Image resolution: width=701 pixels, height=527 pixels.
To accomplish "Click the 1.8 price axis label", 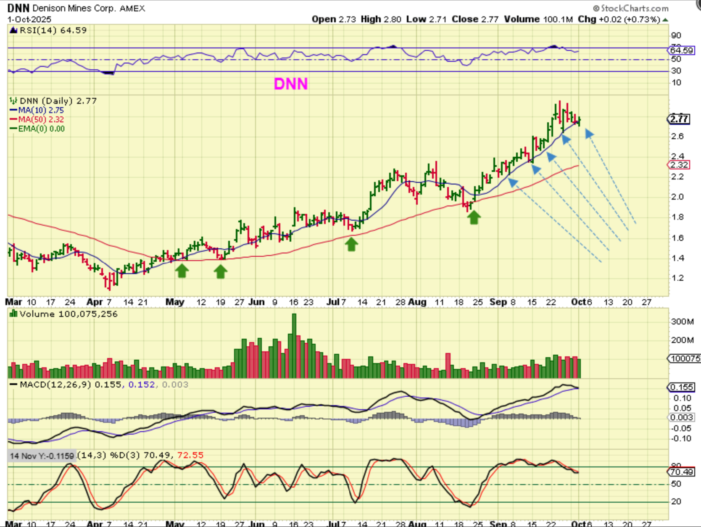I will point(677,217).
